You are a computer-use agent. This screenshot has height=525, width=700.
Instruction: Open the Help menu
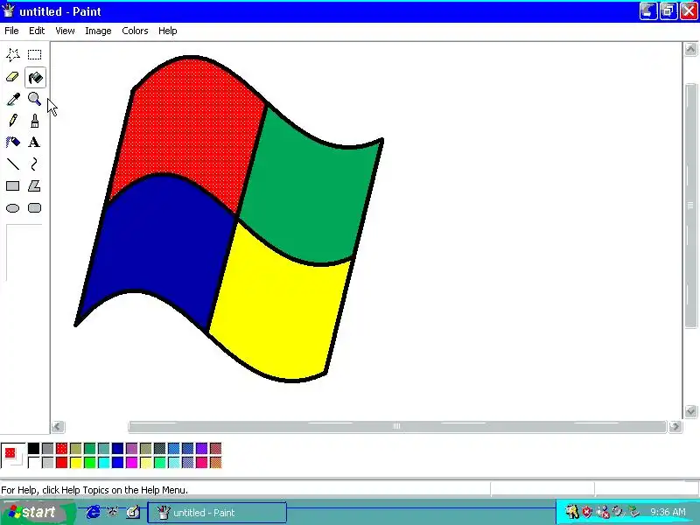167,31
